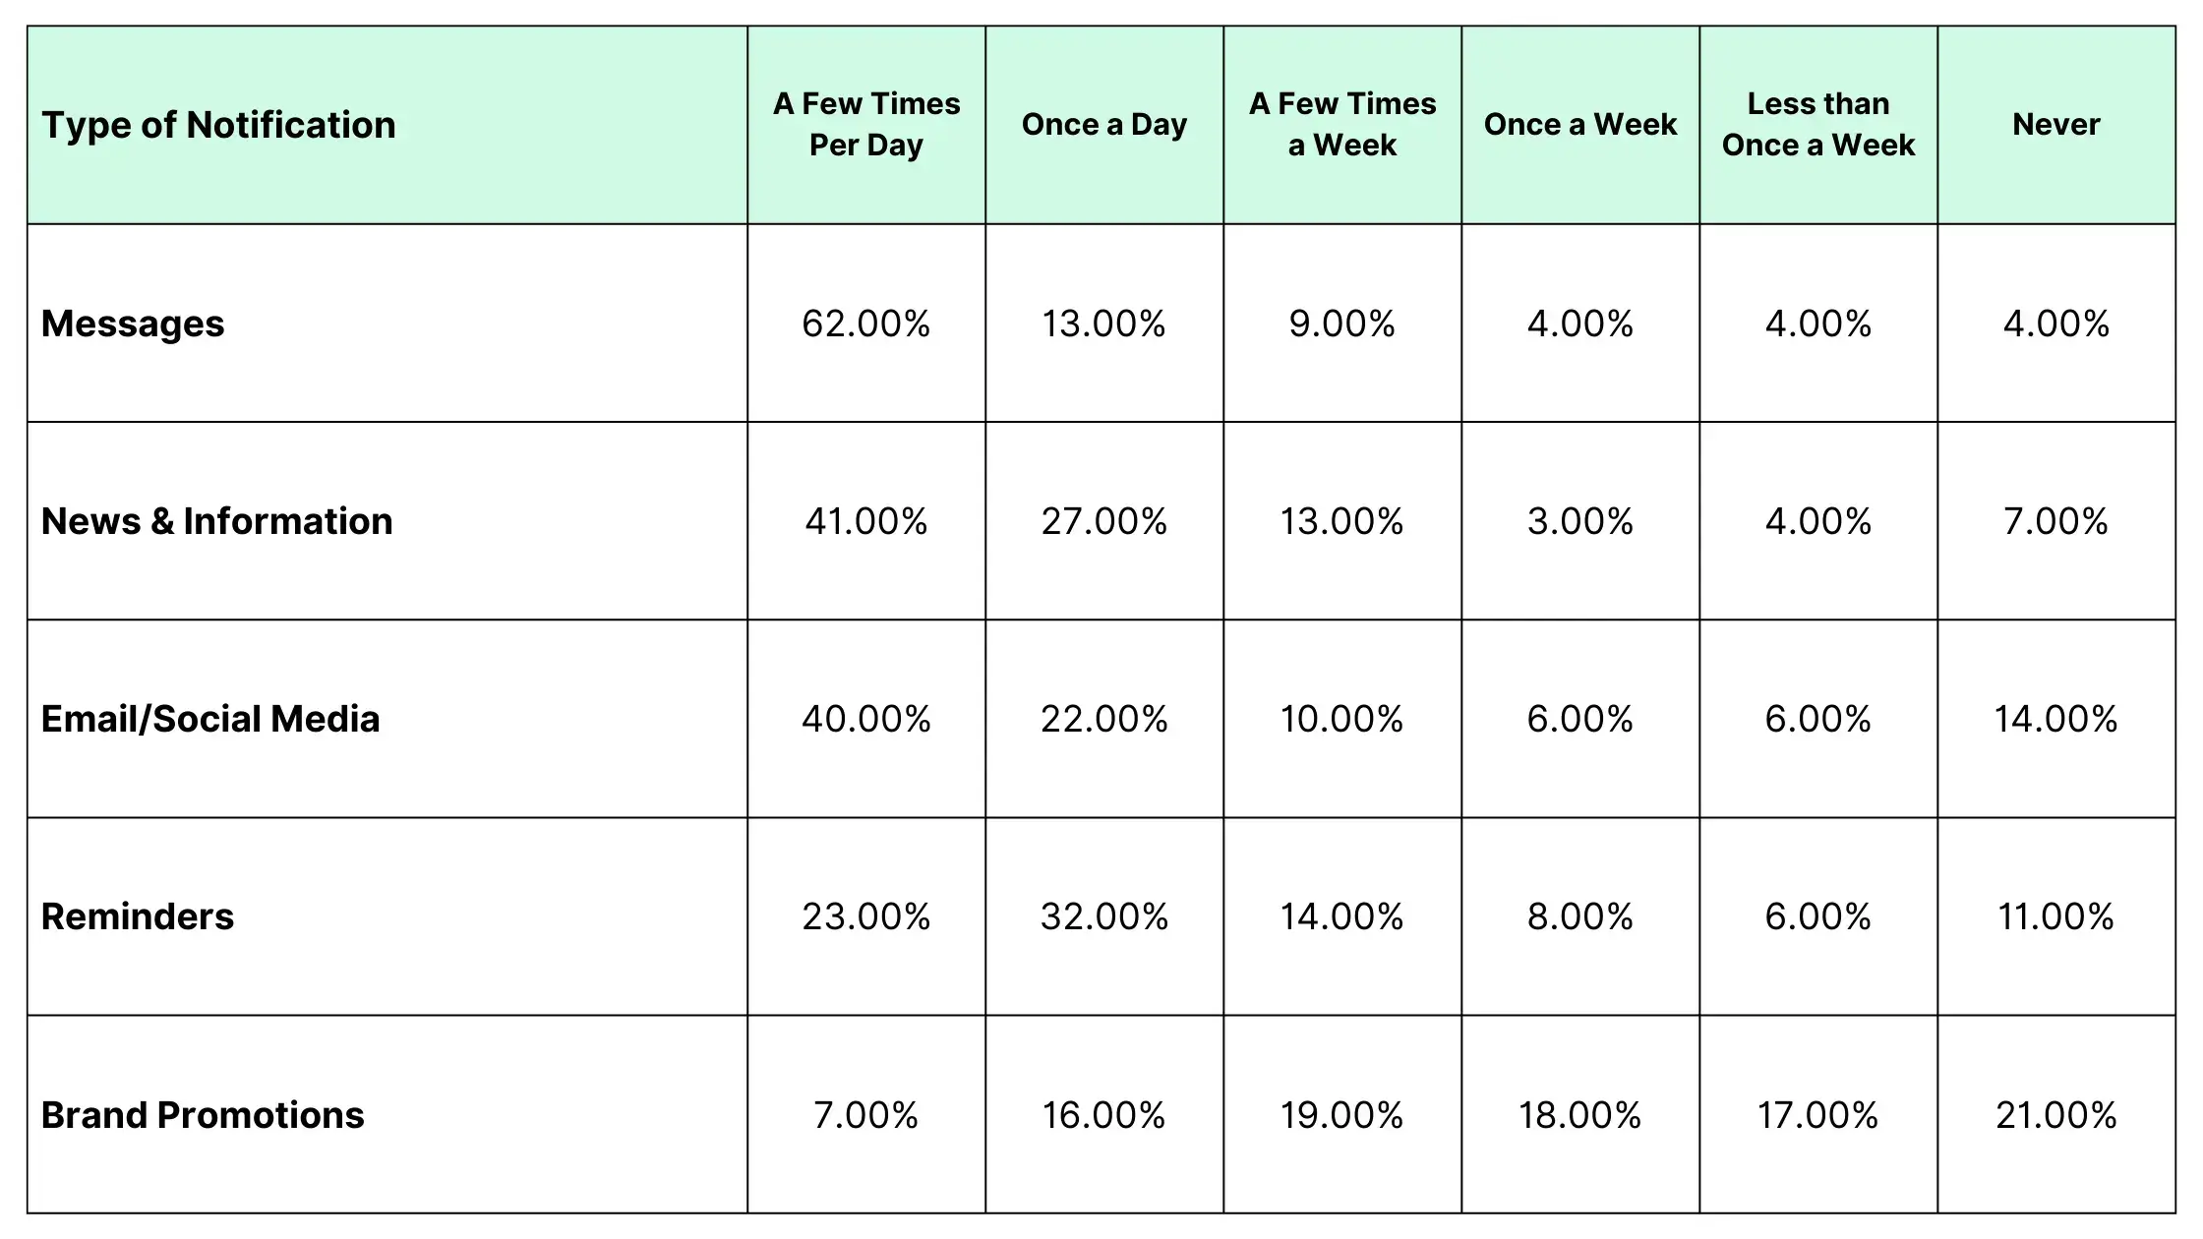The image size is (2203, 1239).
Task: Click the A Few Times a Week header
Action: 1342,125
